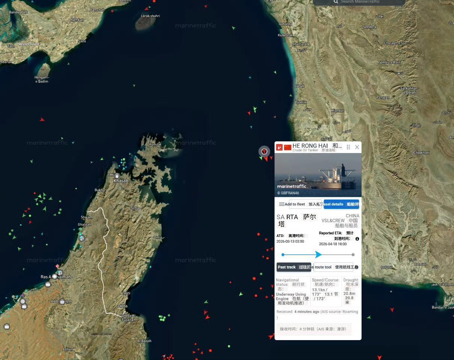The height and width of the screenshot is (360, 454).
Task: Open the tanker photo thumbnail
Action: click(318, 175)
